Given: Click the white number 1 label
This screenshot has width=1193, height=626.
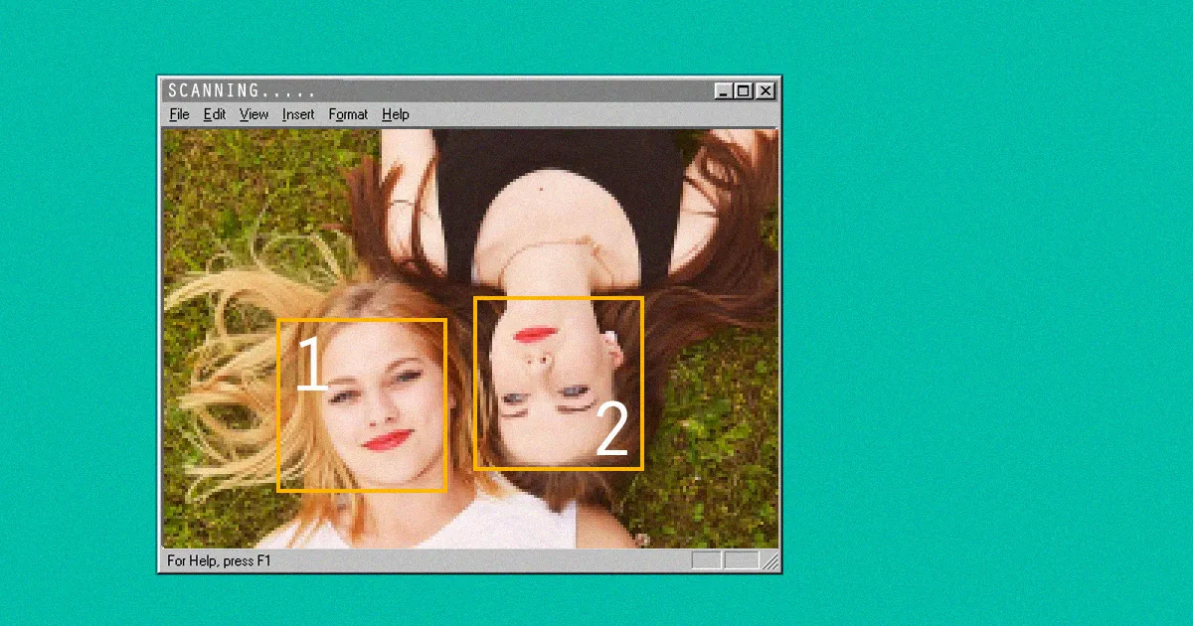Looking at the screenshot, I should [x=310, y=366].
